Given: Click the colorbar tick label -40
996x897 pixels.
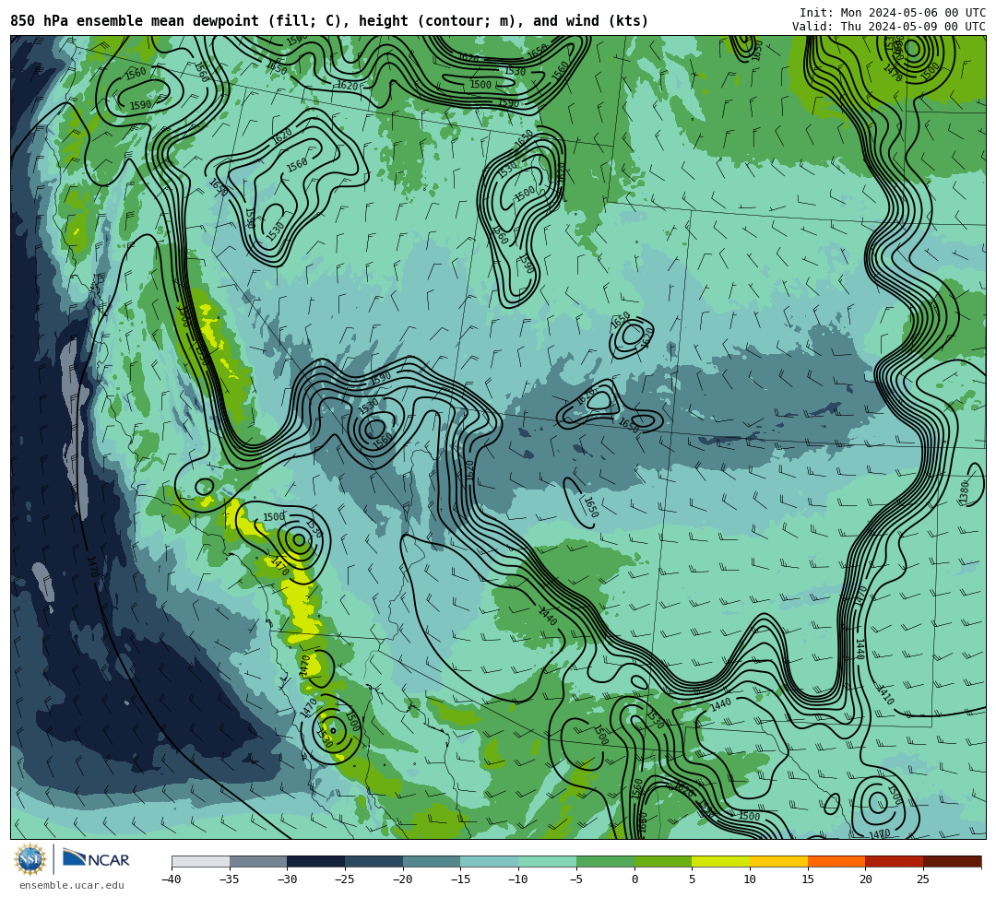Looking at the screenshot, I should click(x=172, y=879).
